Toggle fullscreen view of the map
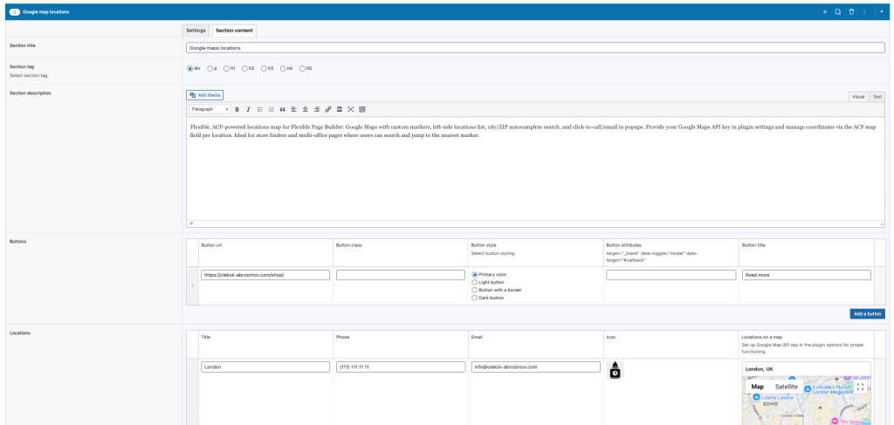The height and width of the screenshot is (425, 894). point(860,387)
